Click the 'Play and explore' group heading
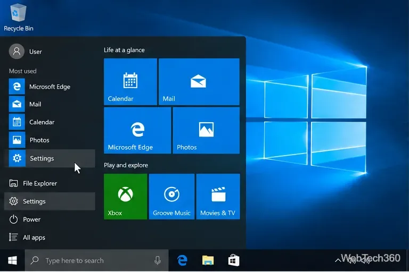 tap(126, 165)
